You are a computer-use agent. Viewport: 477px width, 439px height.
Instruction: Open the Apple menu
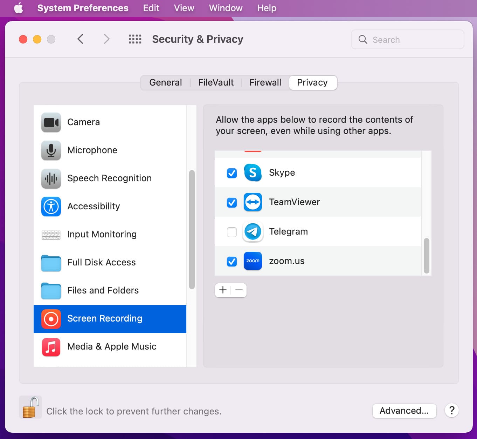point(19,8)
